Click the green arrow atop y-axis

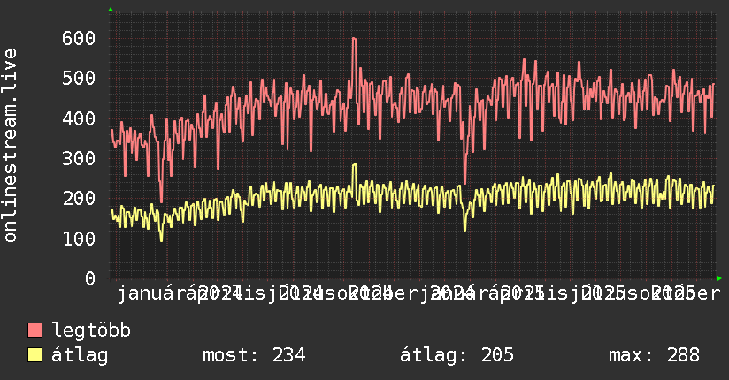111,10
